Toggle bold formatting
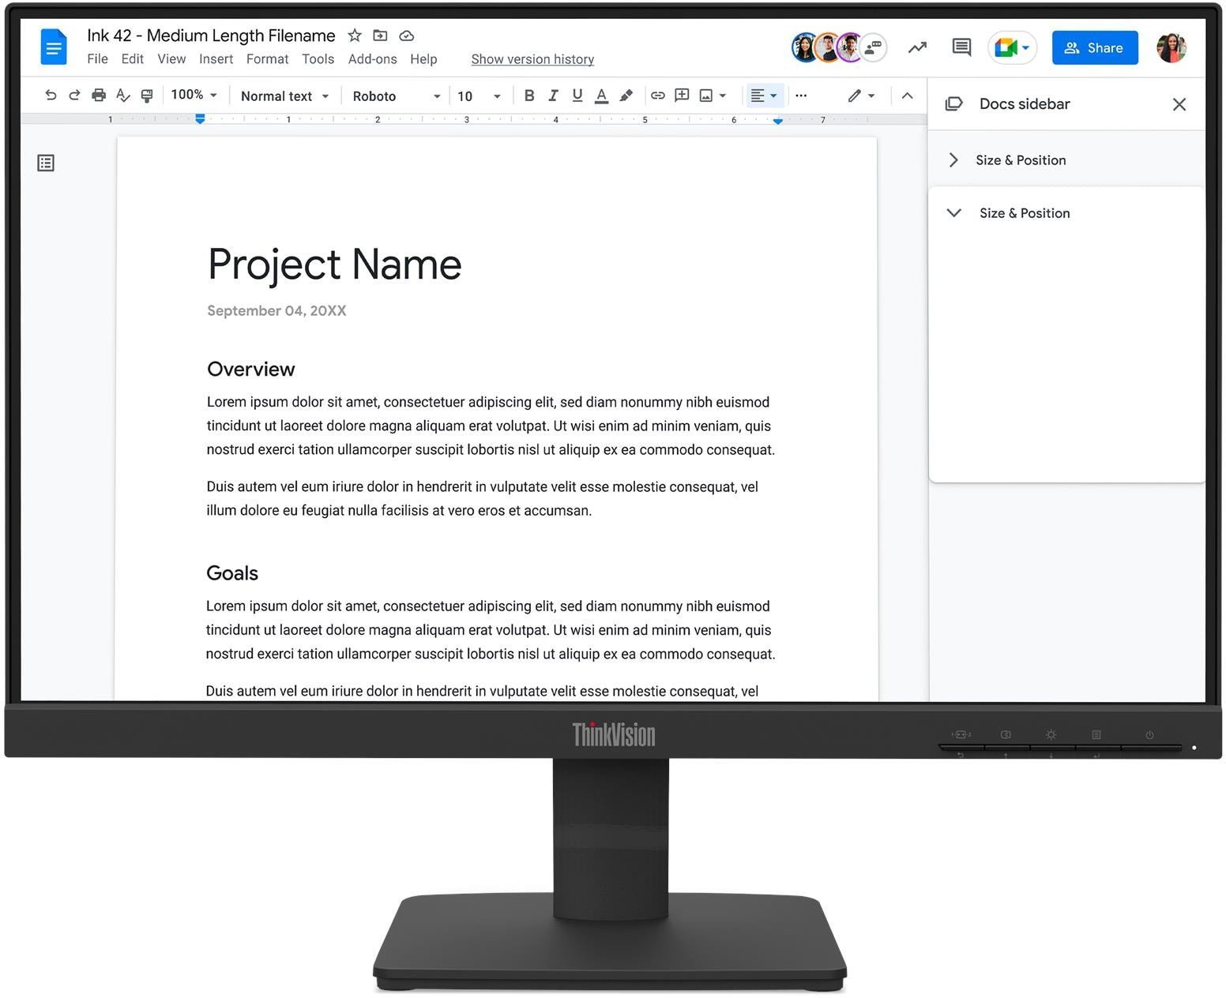This screenshot has width=1226, height=998. pos(529,96)
